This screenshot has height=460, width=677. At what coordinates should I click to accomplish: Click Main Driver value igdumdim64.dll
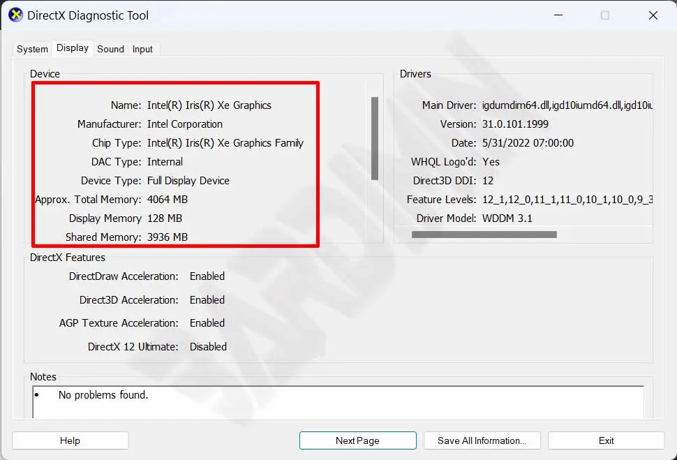tap(567, 105)
